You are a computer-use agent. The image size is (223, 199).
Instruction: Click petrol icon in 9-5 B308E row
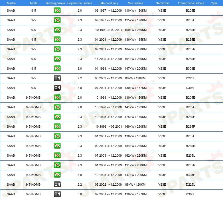pos(57,68)
